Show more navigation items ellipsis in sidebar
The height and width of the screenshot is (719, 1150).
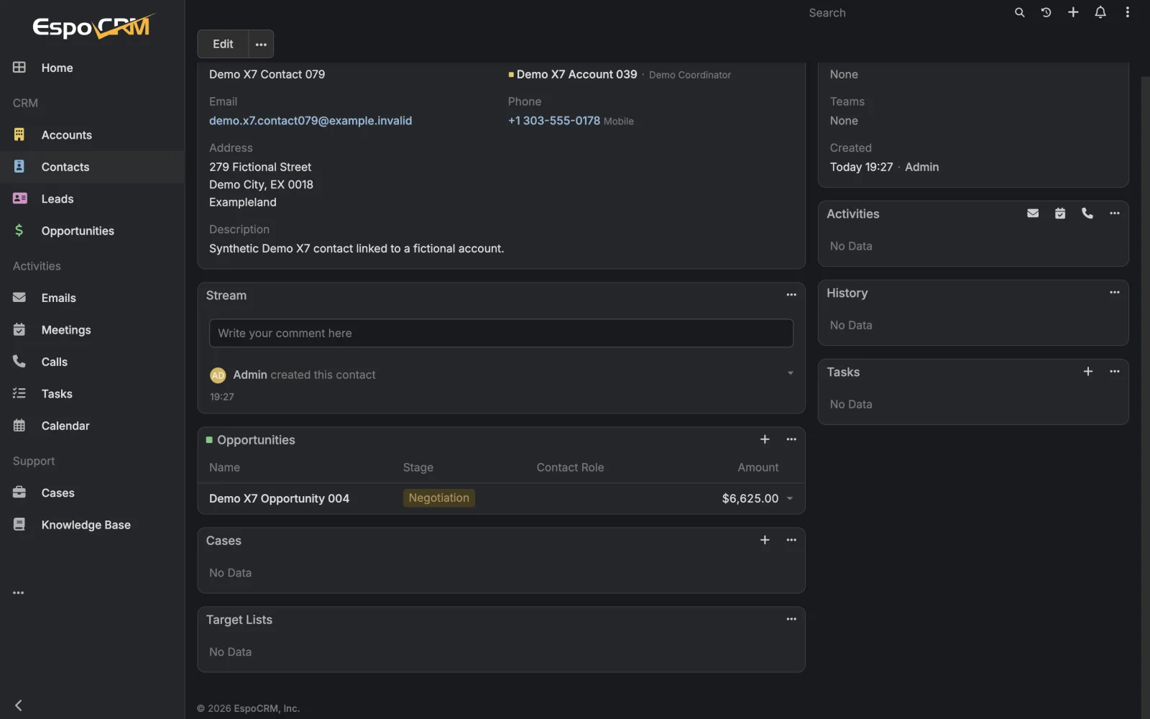[x=19, y=593]
